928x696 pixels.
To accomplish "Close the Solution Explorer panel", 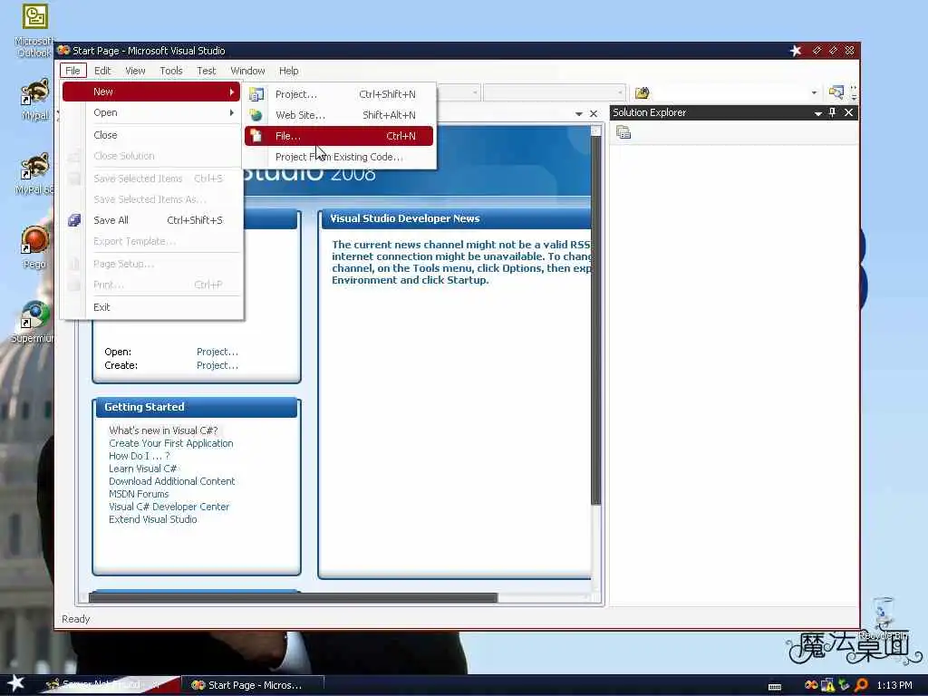I will [848, 112].
